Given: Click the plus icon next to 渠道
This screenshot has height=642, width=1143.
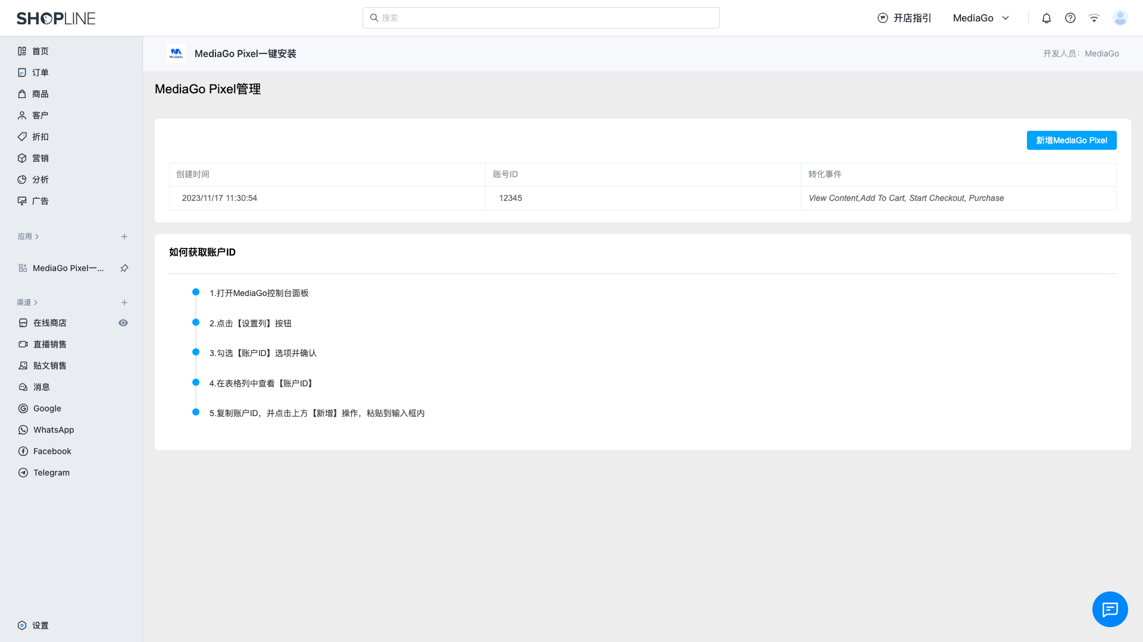Looking at the screenshot, I should click(124, 303).
